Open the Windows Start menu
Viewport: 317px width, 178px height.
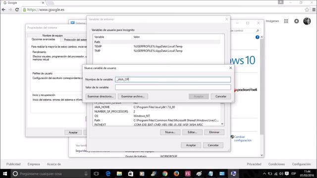click(5, 174)
